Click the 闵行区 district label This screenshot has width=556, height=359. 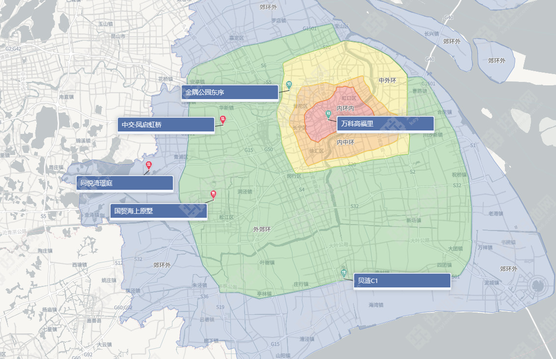click(x=294, y=176)
